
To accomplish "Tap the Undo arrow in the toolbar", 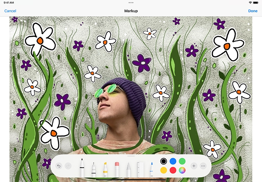I will 59,166.
